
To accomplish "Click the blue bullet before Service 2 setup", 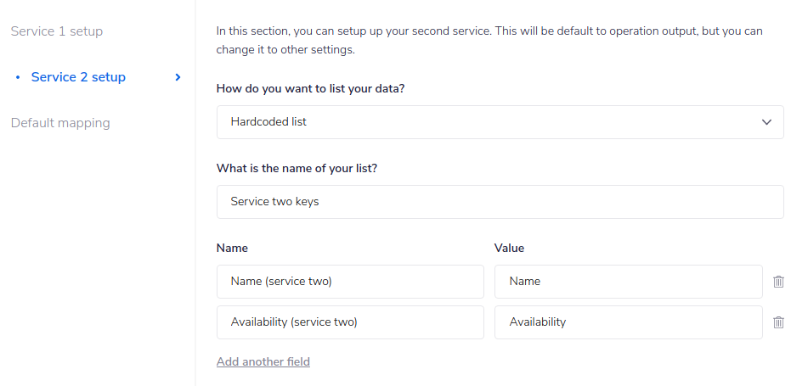I will pyautogui.click(x=18, y=77).
